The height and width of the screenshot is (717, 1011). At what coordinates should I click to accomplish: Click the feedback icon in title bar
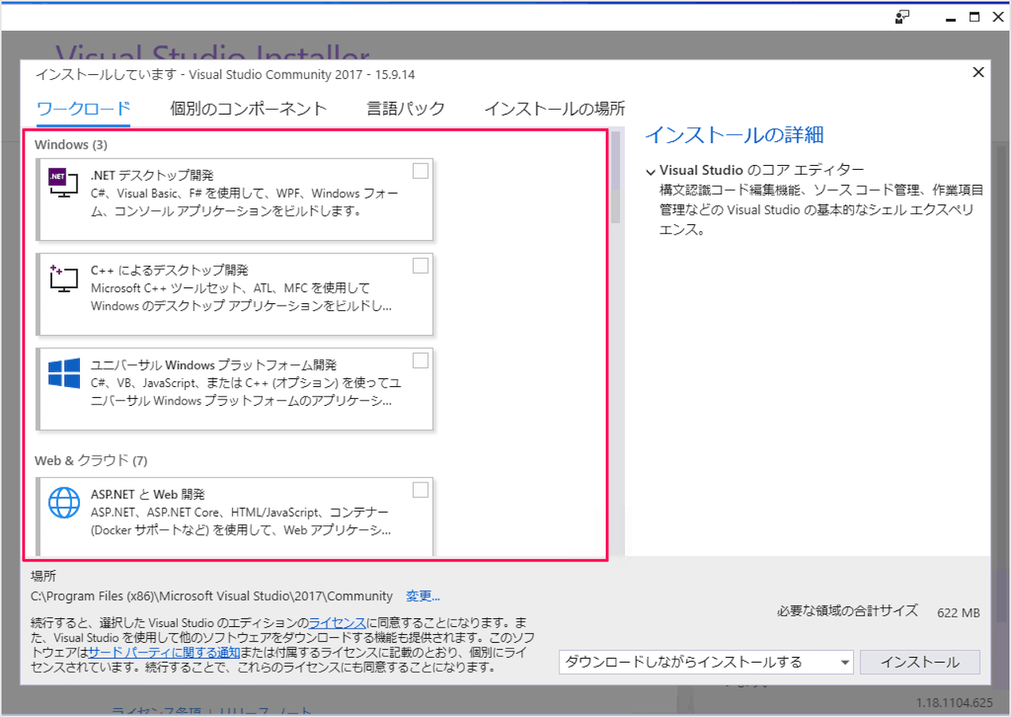click(x=902, y=17)
